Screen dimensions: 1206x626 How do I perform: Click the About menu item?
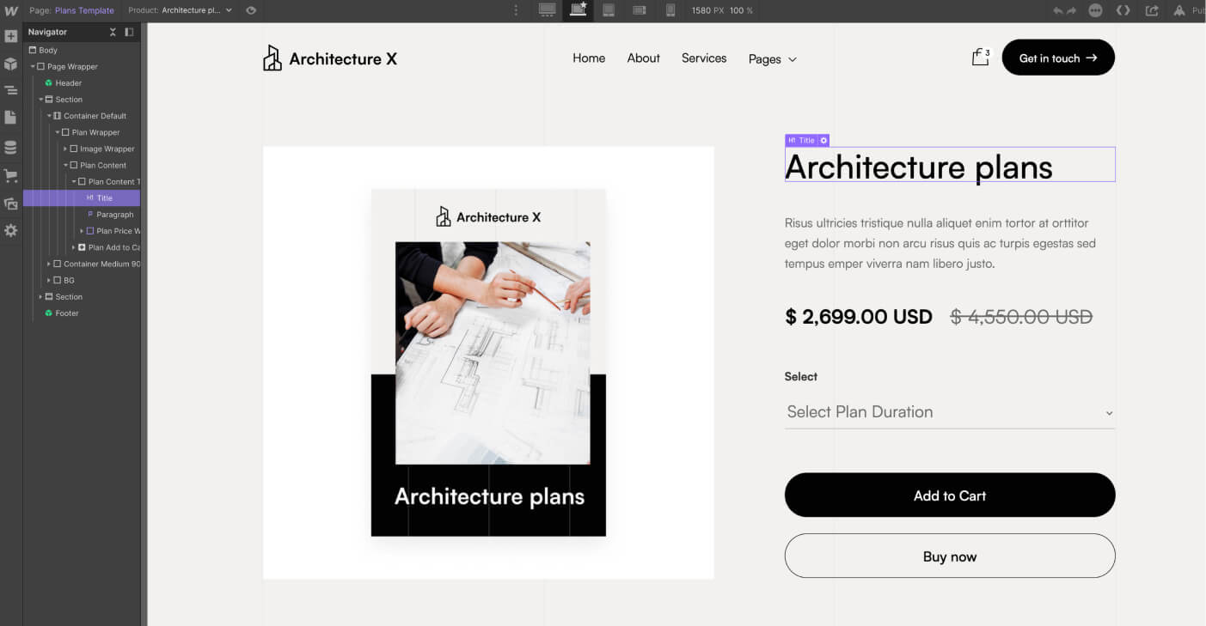[643, 58]
